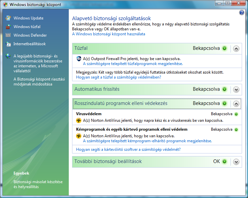The width and height of the screenshot is (248, 198).
Task: Click green OK light in További biztonsági beállítások
Action: 225,161
